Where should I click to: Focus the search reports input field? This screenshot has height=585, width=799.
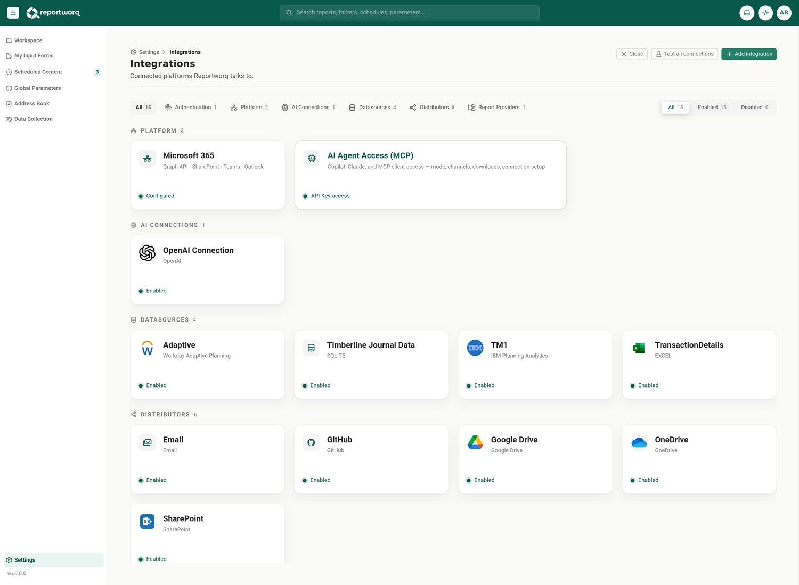point(410,13)
